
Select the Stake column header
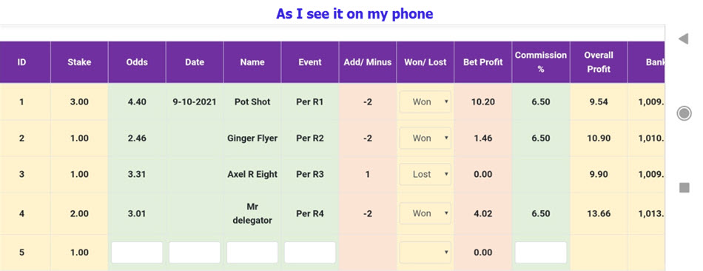point(79,62)
